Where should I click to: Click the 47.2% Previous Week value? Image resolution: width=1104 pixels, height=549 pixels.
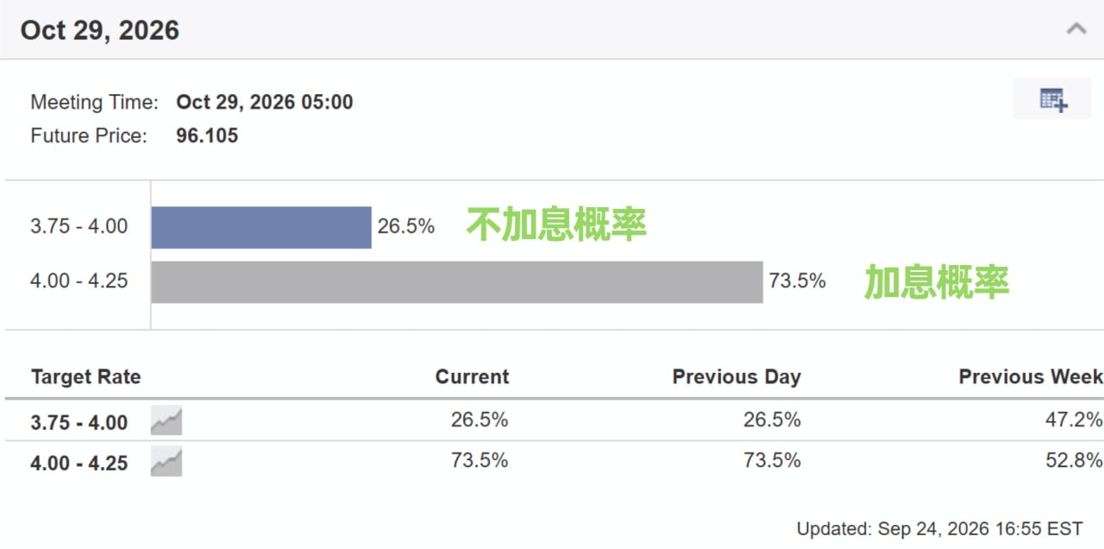click(x=1075, y=420)
